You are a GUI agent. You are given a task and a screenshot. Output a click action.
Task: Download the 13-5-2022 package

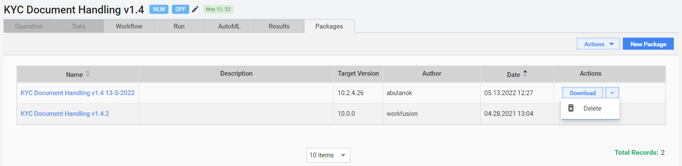coord(582,93)
